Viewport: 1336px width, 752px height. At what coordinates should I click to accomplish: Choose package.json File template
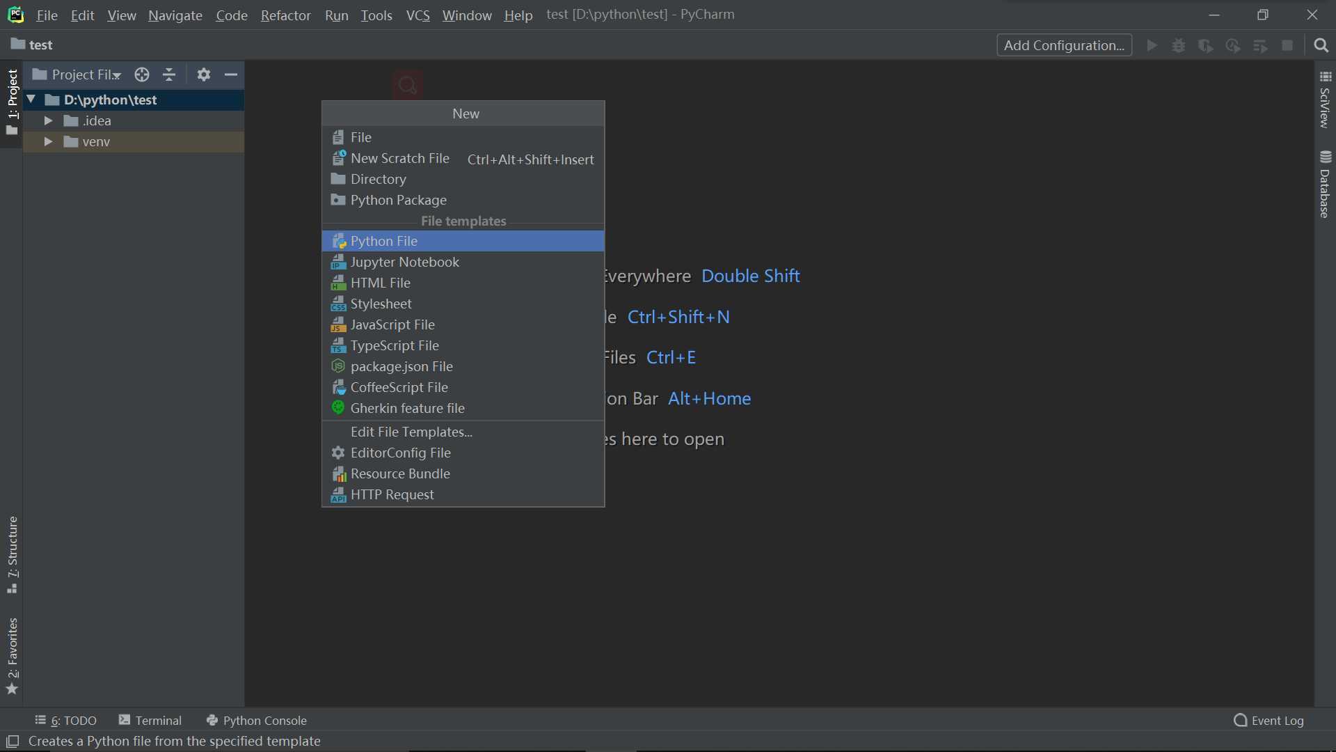point(463,366)
